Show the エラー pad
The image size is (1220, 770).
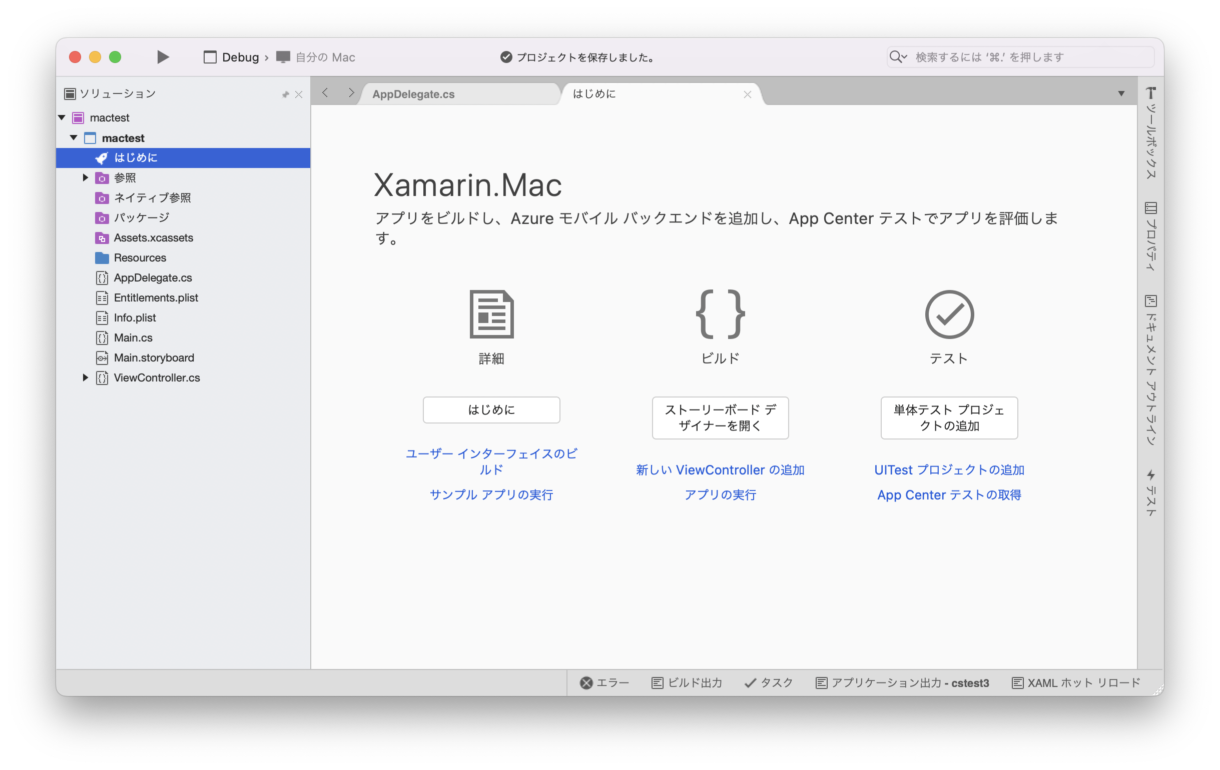pyautogui.click(x=604, y=683)
